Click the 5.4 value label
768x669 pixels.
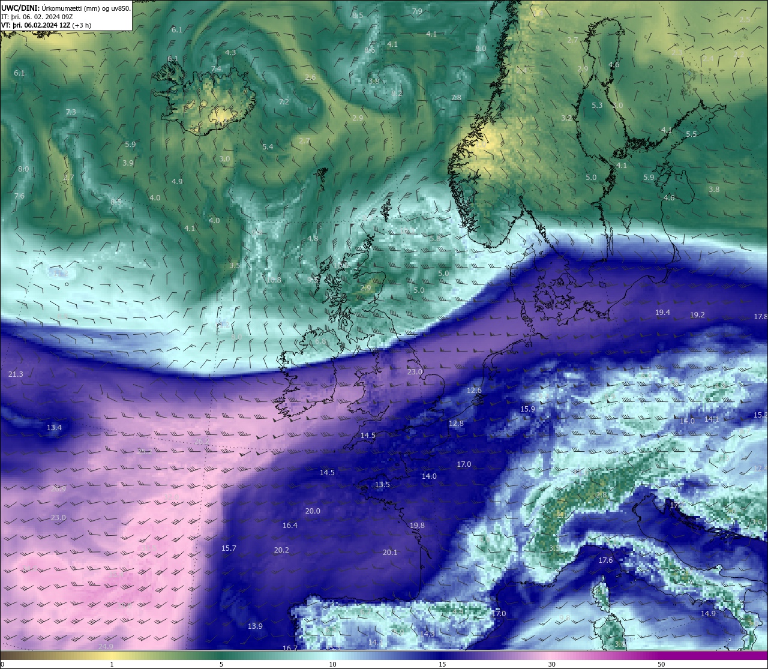268,147
